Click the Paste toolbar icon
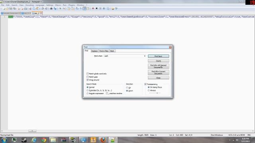 point(37,9)
